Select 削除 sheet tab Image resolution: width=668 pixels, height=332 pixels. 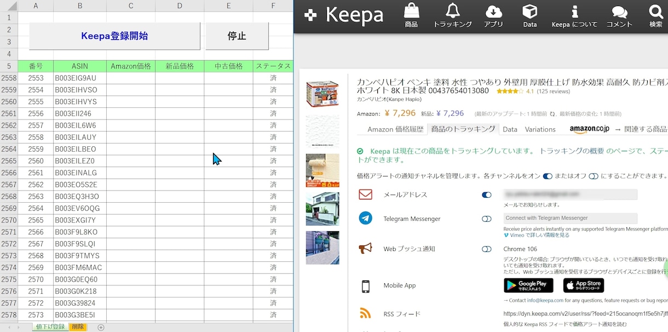tap(78, 327)
